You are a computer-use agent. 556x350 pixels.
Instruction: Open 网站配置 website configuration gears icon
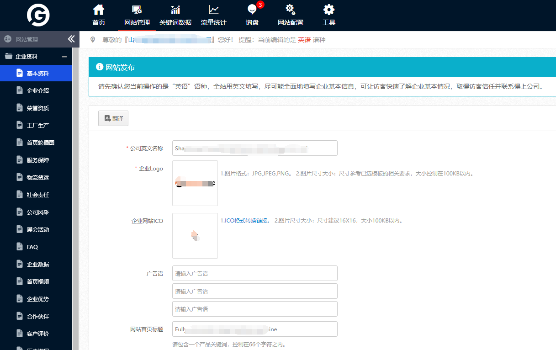[x=290, y=10]
